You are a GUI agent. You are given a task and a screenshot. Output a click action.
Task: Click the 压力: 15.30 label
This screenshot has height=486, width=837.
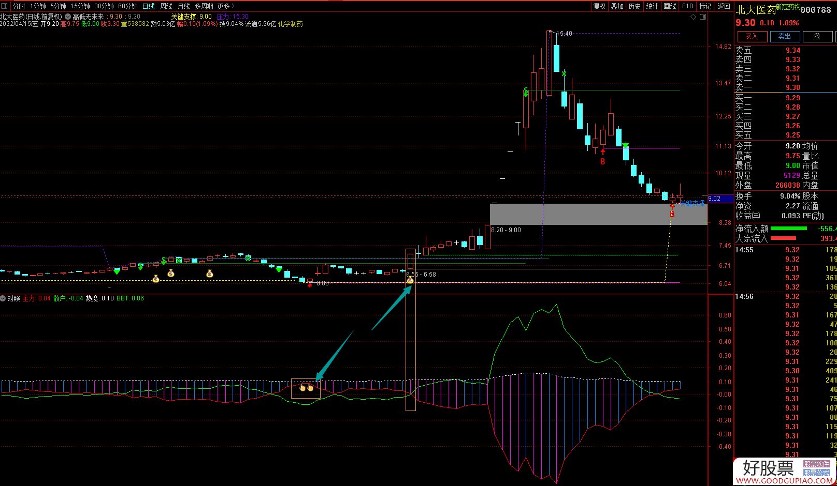pos(233,17)
